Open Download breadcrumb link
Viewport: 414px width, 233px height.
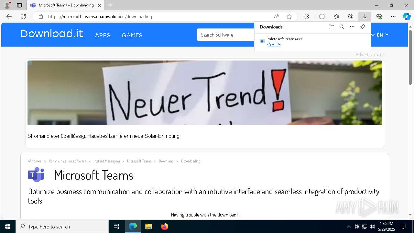(166, 161)
